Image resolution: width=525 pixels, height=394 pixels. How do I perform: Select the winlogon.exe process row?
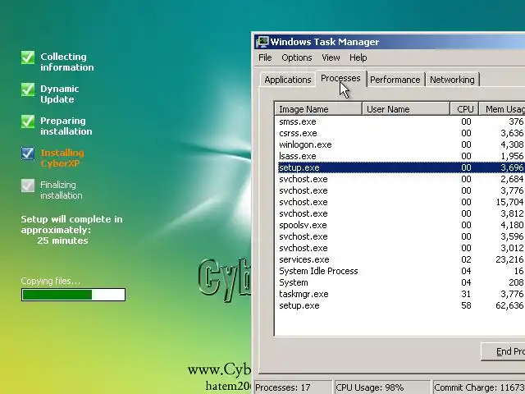coord(401,144)
